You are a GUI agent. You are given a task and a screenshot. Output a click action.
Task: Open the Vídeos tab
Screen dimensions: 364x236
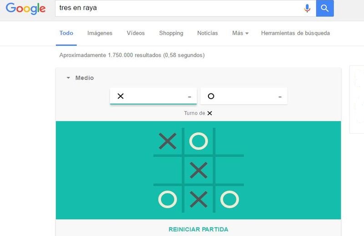pos(136,33)
